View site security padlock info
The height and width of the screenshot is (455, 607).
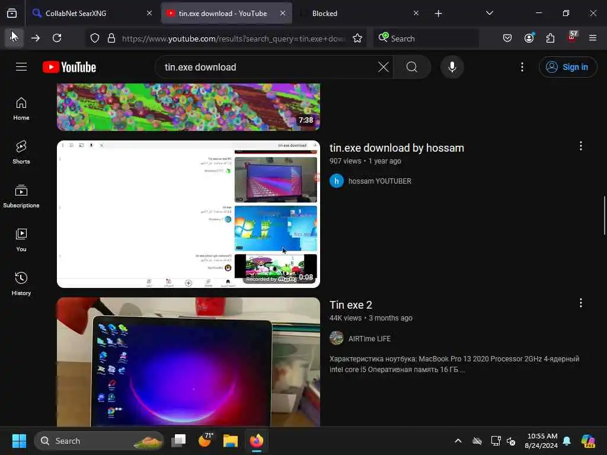click(x=111, y=38)
